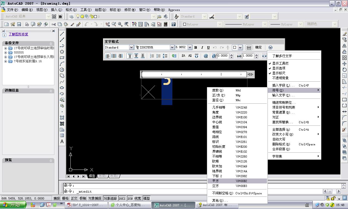Click the Save drawing icon
The image size is (348, 209).
19,24
